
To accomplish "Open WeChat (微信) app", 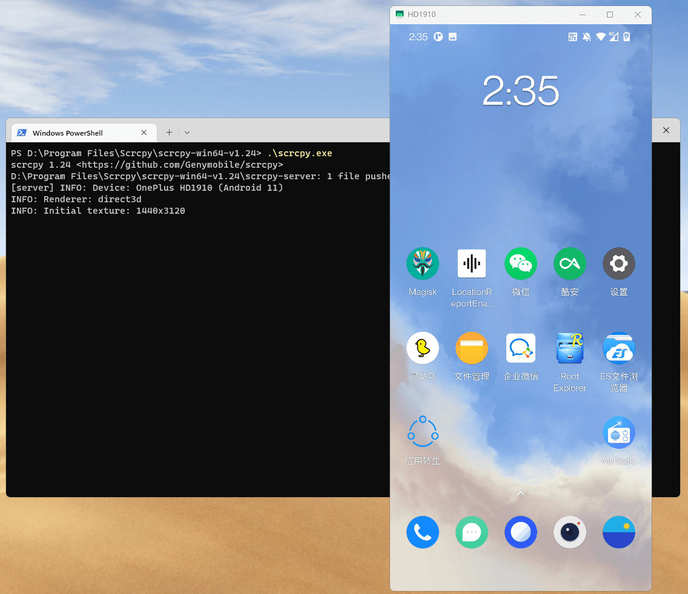I will click(x=520, y=264).
